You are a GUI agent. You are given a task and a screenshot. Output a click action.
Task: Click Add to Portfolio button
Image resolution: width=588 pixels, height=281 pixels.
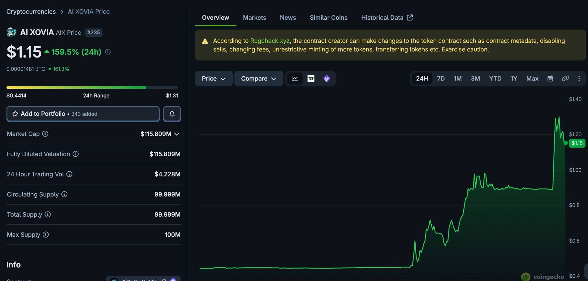(83, 114)
